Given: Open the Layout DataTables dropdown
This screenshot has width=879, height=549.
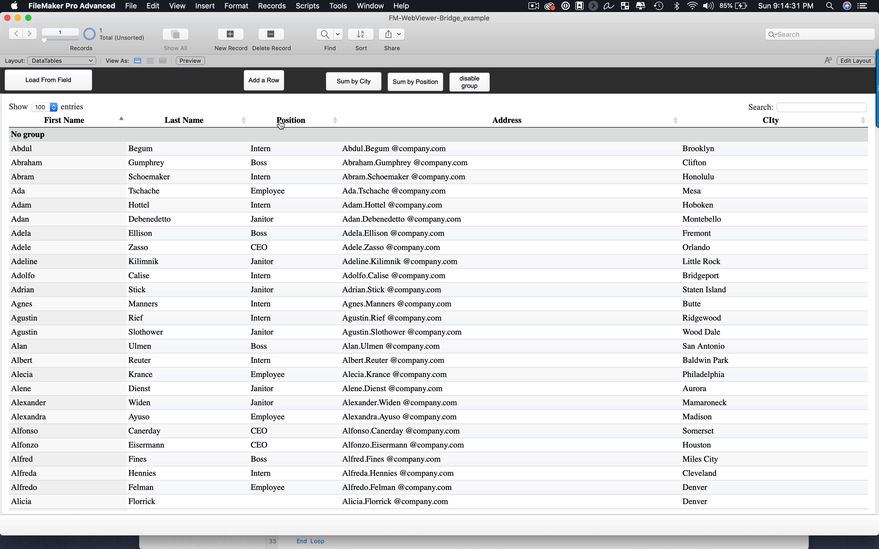Looking at the screenshot, I should pos(62,61).
